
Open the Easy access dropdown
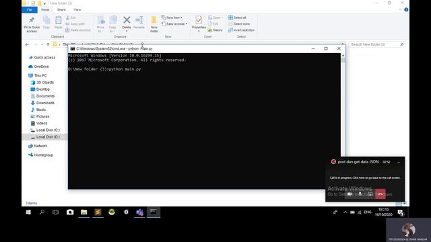pos(174,24)
